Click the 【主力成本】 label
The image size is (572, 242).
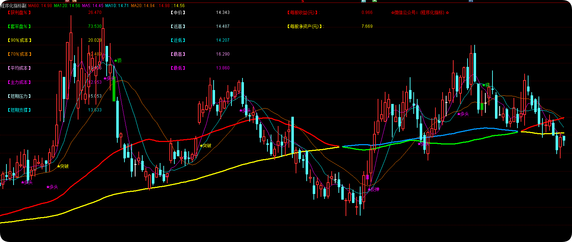point(20,82)
